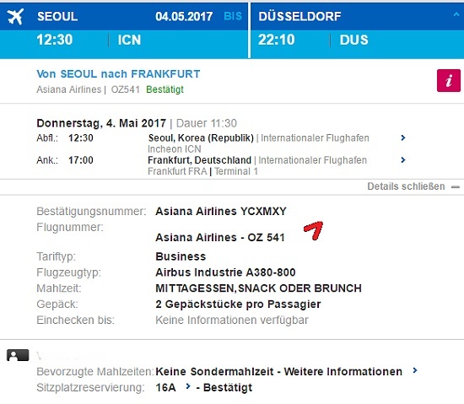Click the airplane icon in header

coord(15,17)
